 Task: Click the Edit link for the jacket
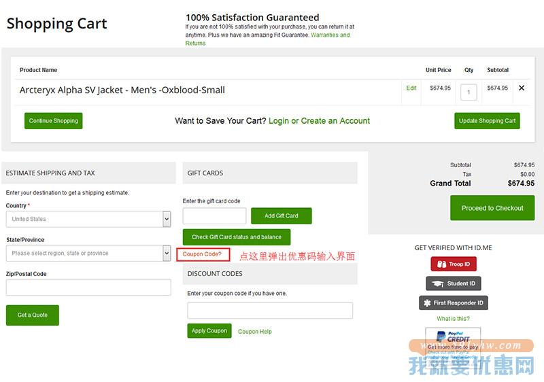click(x=411, y=88)
